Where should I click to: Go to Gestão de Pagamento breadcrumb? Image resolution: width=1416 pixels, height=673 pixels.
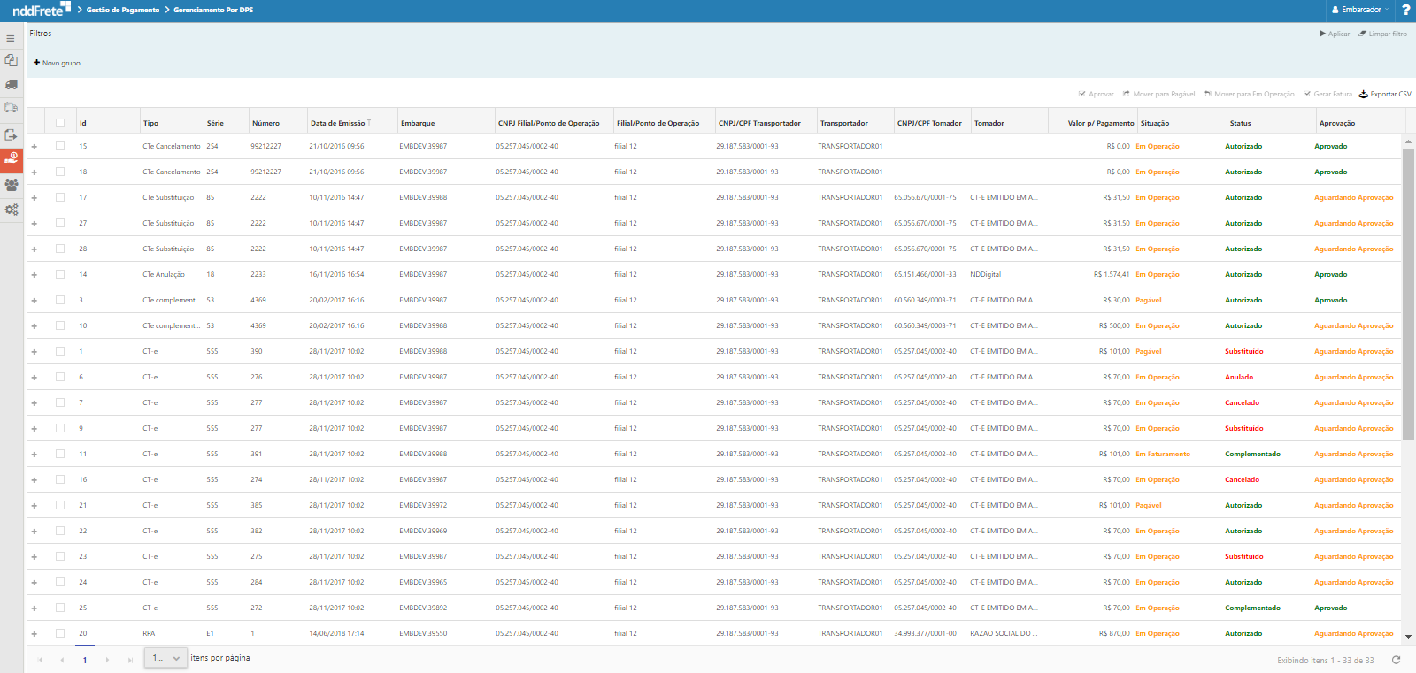click(123, 10)
